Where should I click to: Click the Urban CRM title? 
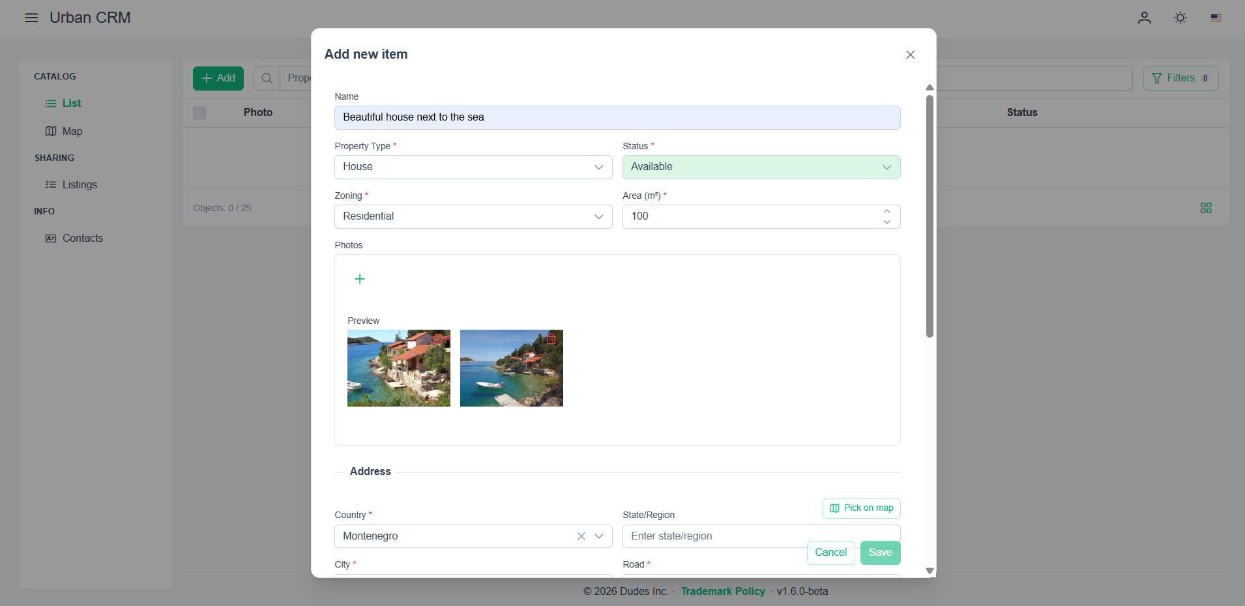(91, 18)
